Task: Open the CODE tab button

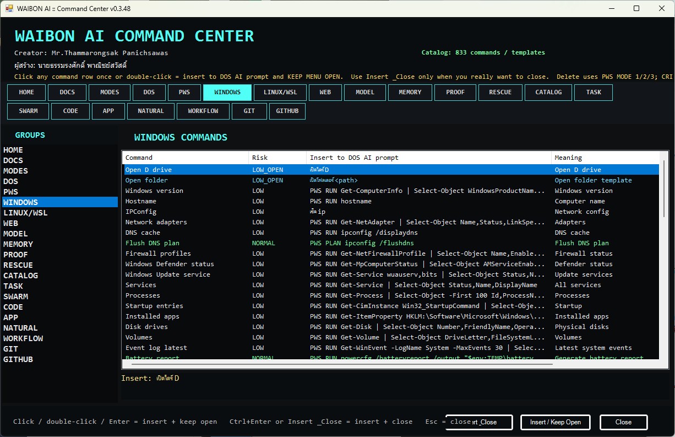Action: click(x=70, y=111)
